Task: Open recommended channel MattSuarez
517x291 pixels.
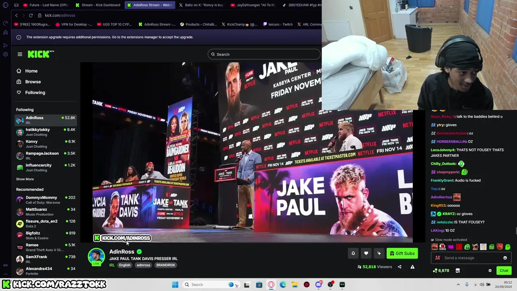Action: click(x=46, y=212)
